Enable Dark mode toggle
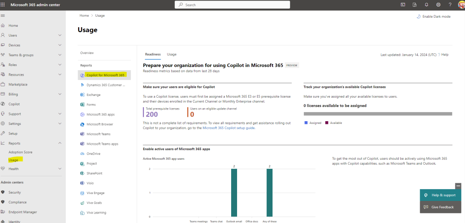This screenshot has width=465, height=223. pos(433,17)
